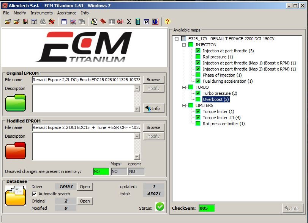308x223 pixels.
Task: Toggle Fuel during acceleration (1) checkbox
Action: [x=198, y=81]
